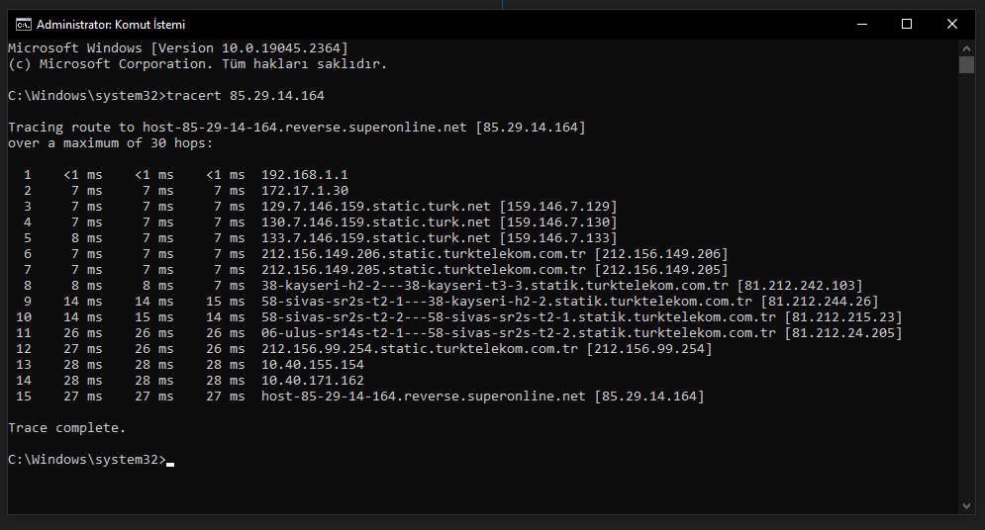Click the title text Administrator: Komut İstemi

pyautogui.click(x=111, y=25)
